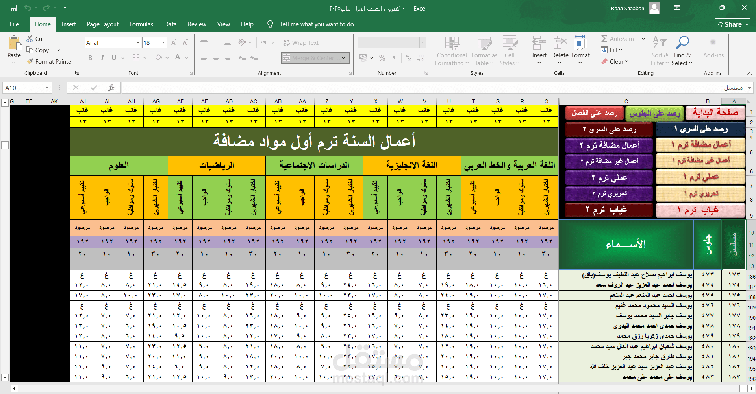Open the Name Box A10 dropdown
The width and height of the screenshot is (756, 394).
tap(47, 88)
